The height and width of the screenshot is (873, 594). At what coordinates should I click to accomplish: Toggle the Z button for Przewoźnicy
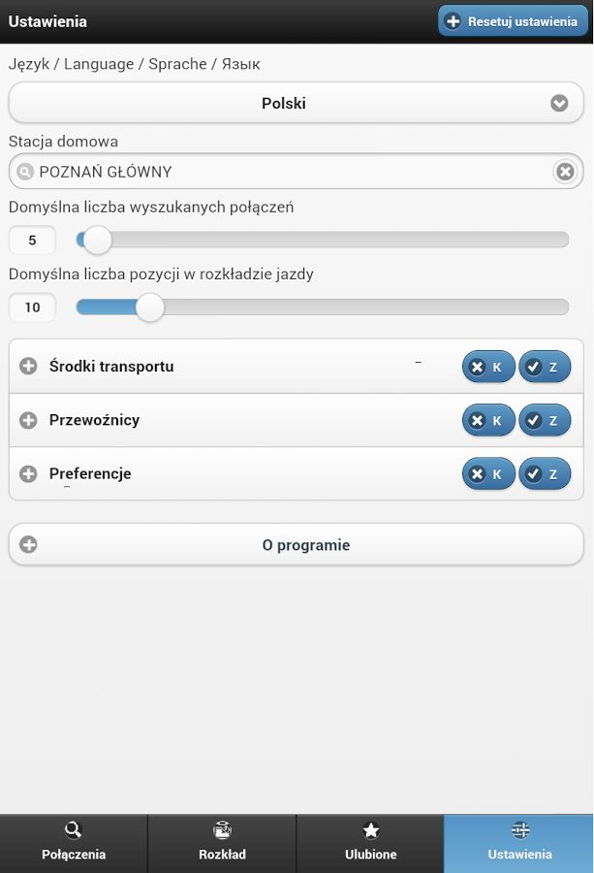(x=545, y=420)
